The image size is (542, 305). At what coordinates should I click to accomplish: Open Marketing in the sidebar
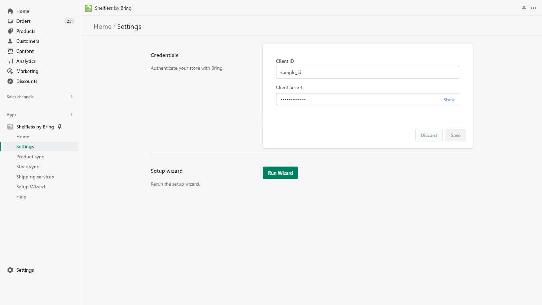27,71
